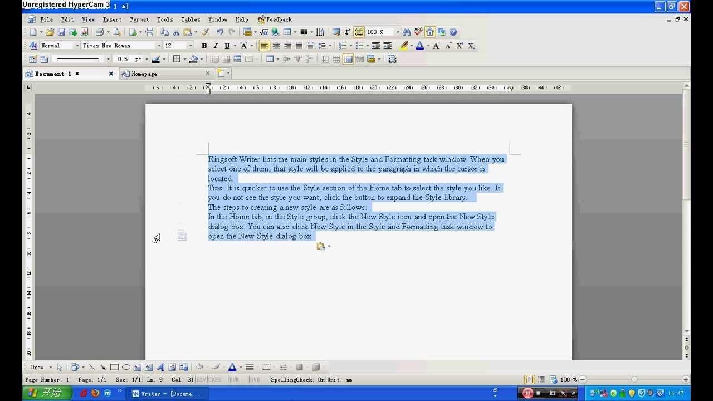Click the Print icon

[x=100, y=32]
